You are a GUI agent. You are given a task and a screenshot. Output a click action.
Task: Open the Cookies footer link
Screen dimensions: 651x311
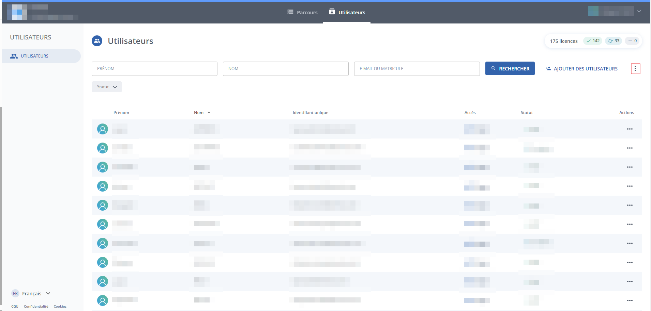point(60,307)
